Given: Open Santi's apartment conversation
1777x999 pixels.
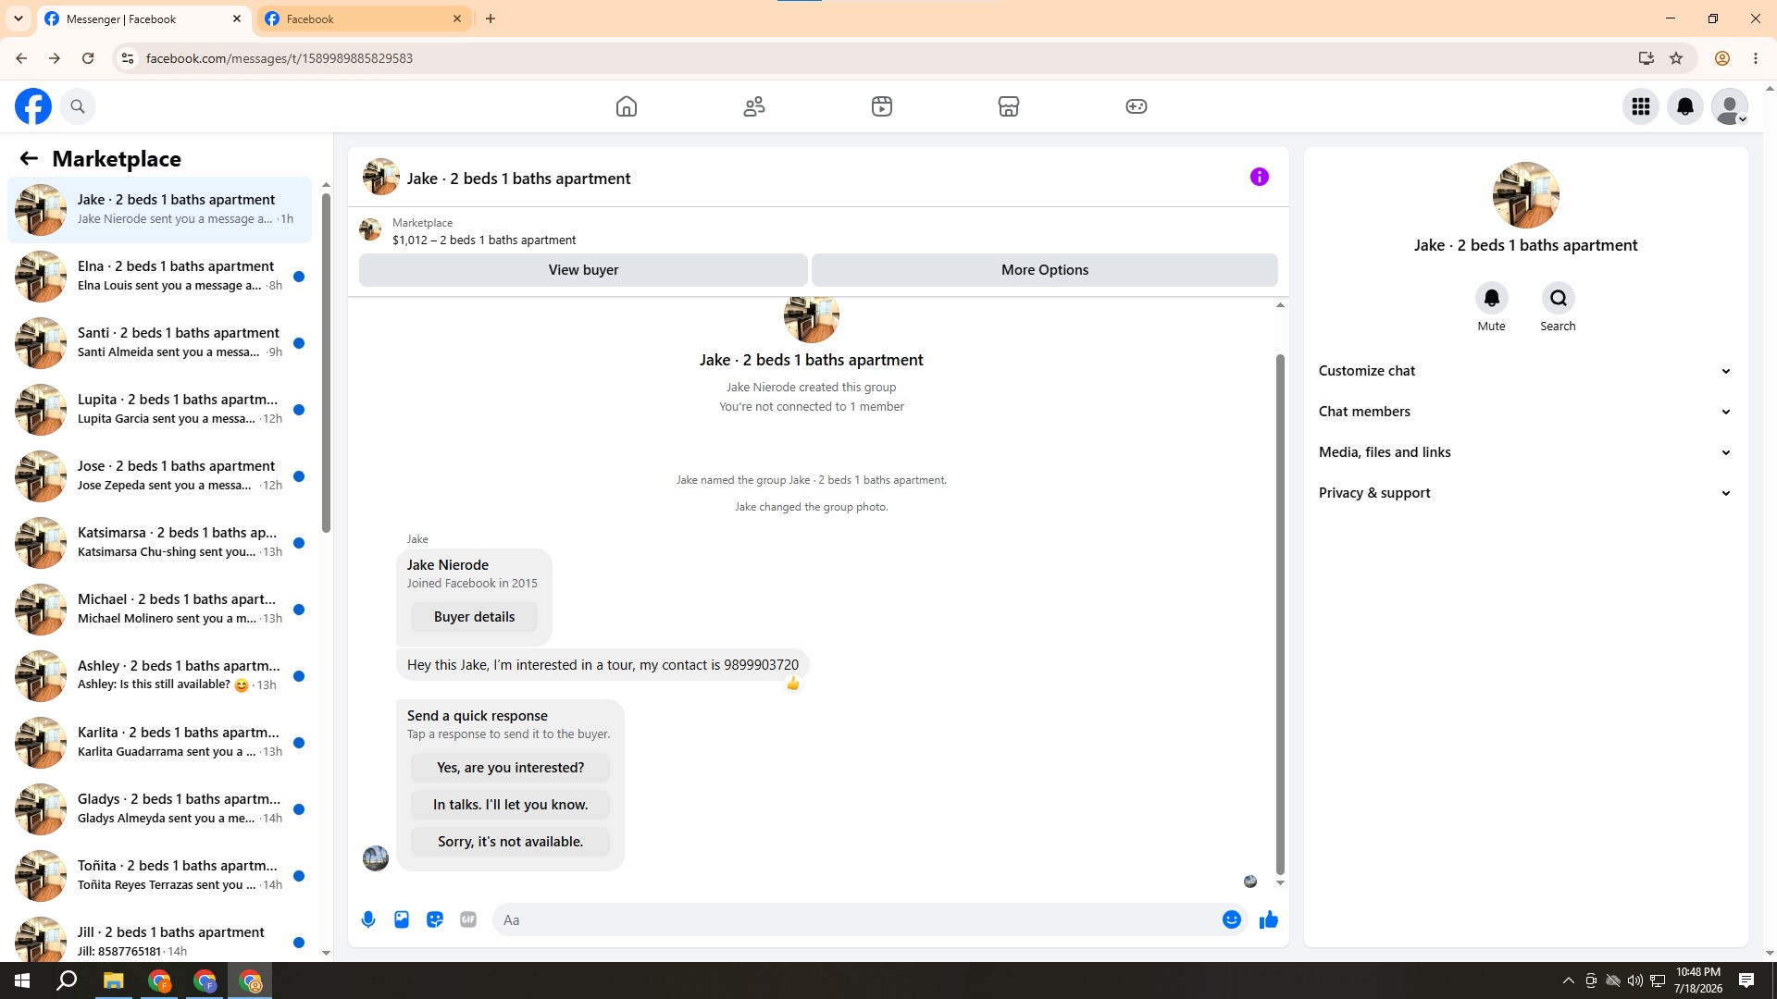Looking at the screenshot, I should 160,343.
